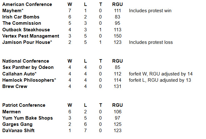Select The Commission team row label

pyautogui.click(x=22, y=23)
